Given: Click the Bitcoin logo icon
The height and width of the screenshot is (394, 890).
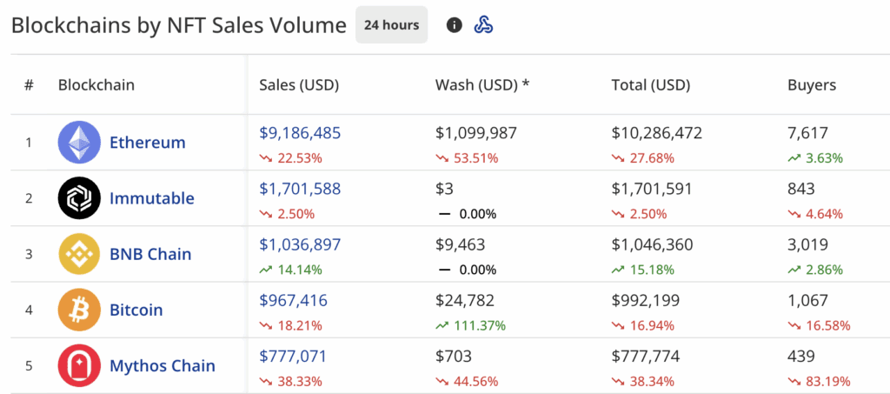Looking at the screenshot, I should click(x=79, y=310).
